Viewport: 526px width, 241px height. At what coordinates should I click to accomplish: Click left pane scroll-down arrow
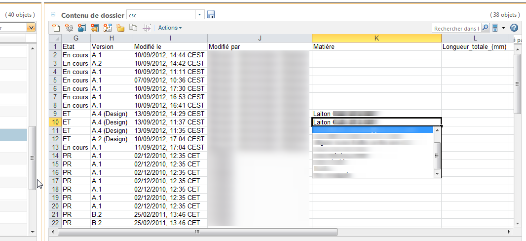pyautogui.click(x=33, y=232)
